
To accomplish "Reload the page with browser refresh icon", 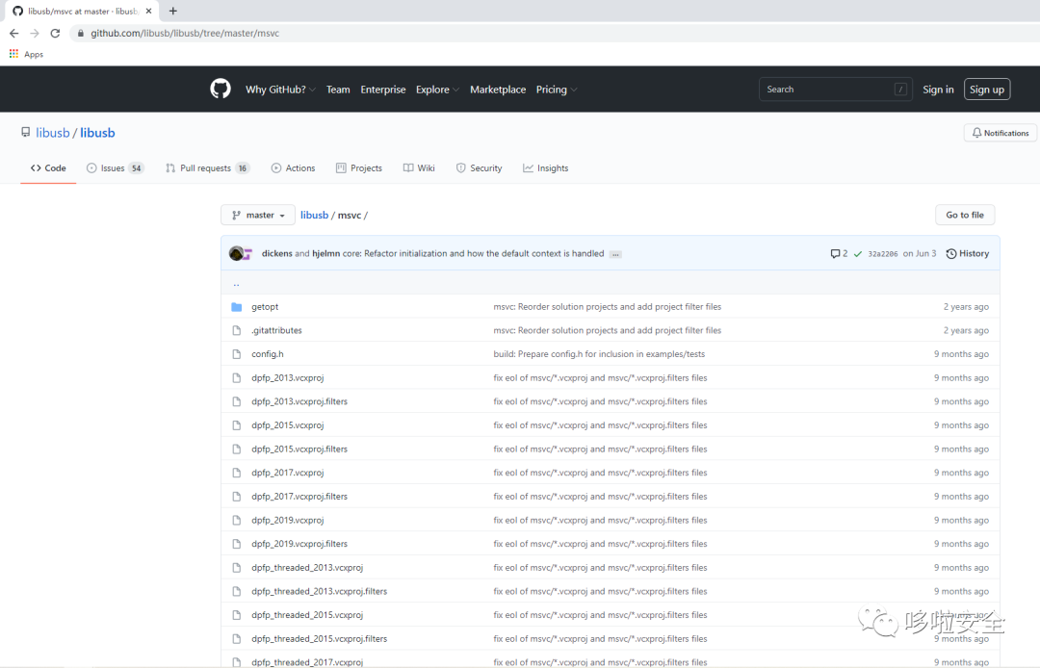I will (55, 33).
